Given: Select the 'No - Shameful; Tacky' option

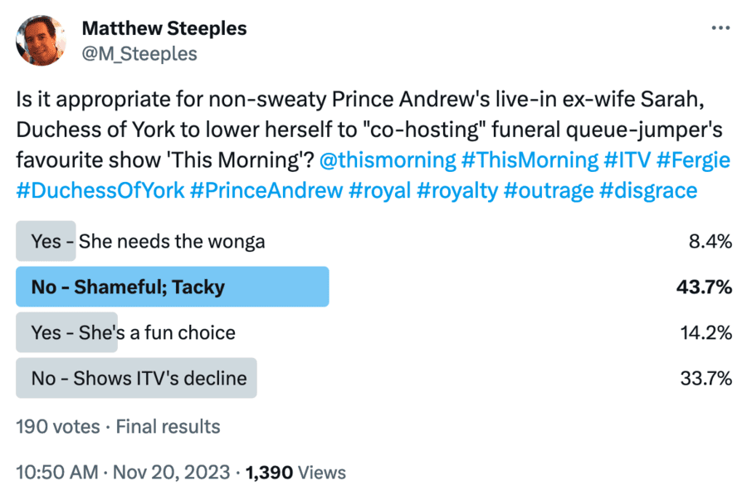Looking at the screenshot, I should [166, 287].
